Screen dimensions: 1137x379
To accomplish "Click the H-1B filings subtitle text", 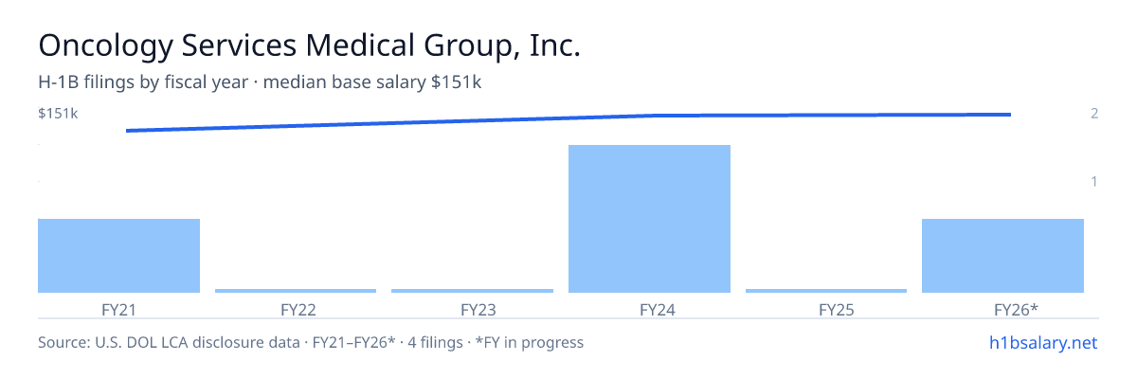I will click(x=260, y=82).
